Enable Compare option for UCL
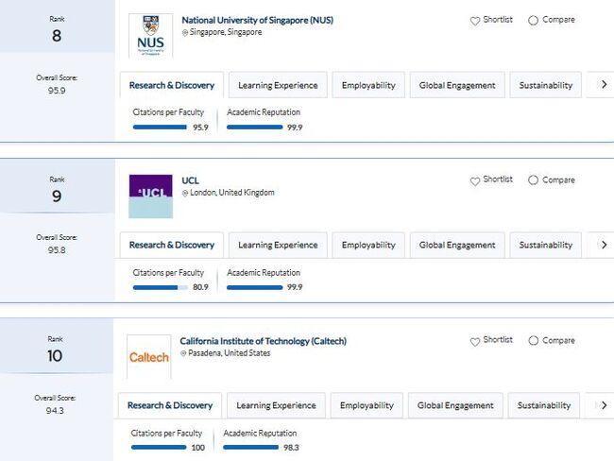Screen dimensions: 614x461 tap(533, 179)
